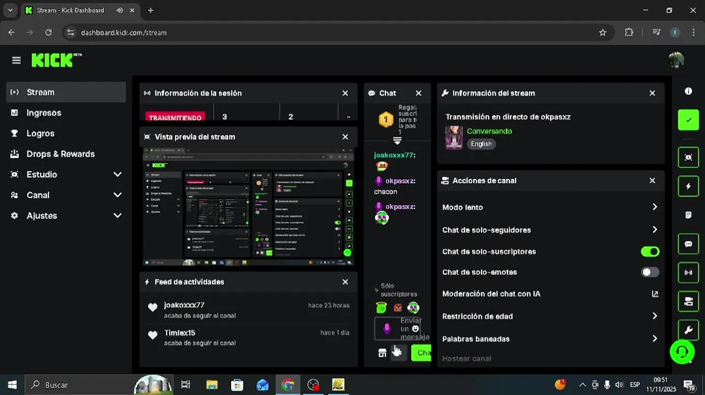Click the stream preview thumbnail
705x395 pixels.
[248, 207]
